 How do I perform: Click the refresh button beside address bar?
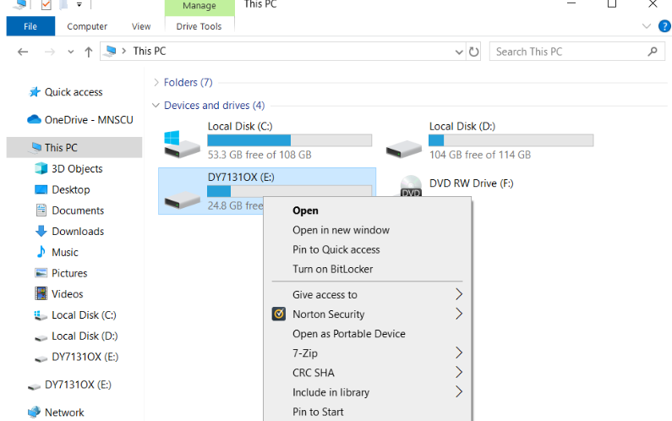tap(474, 52)
